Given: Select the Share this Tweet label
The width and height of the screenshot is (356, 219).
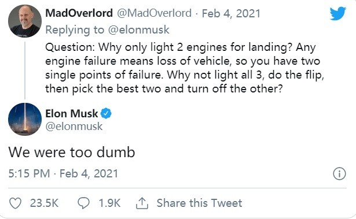Looking at the screenshot, I should tap(199, 203).
